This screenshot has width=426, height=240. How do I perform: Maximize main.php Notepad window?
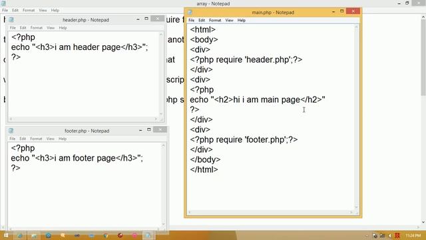pos(342,11)
